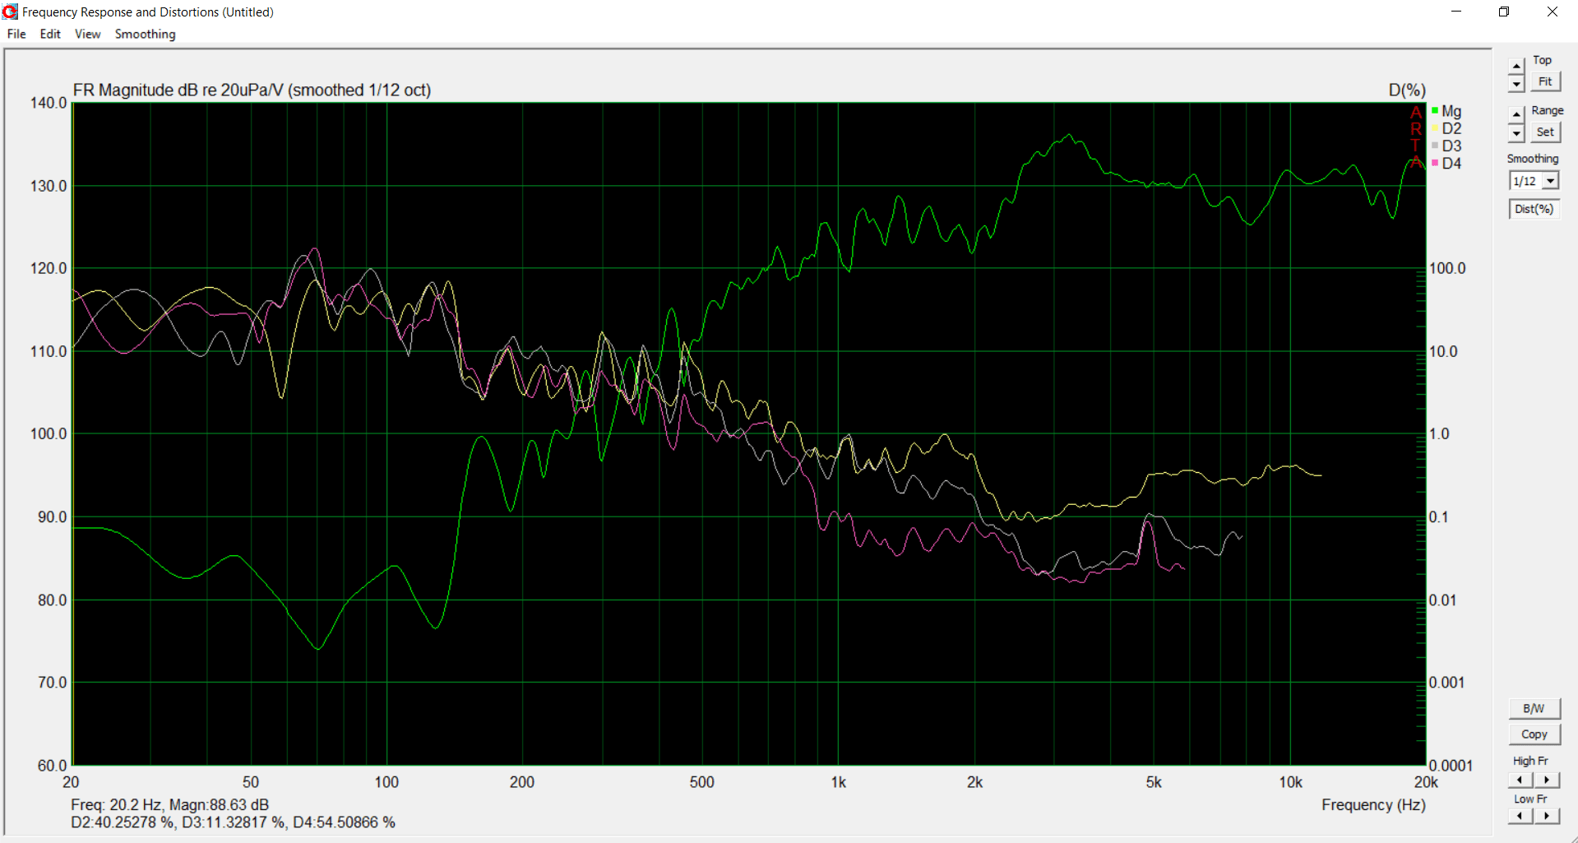
Task: Open the Smoothing menu
Action: [145, 34]
